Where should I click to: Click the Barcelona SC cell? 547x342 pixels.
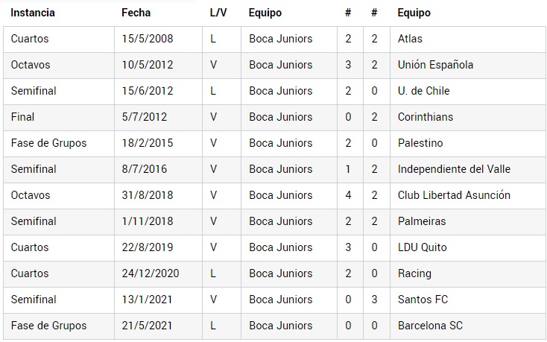pyautogui.click(x=430, y=326)
